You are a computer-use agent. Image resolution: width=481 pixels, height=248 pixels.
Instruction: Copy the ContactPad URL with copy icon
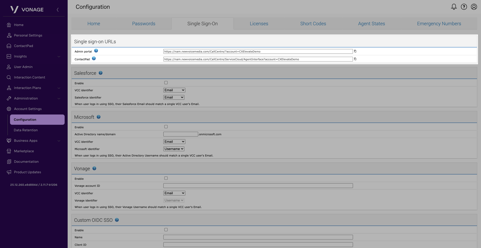click(355, 59)
